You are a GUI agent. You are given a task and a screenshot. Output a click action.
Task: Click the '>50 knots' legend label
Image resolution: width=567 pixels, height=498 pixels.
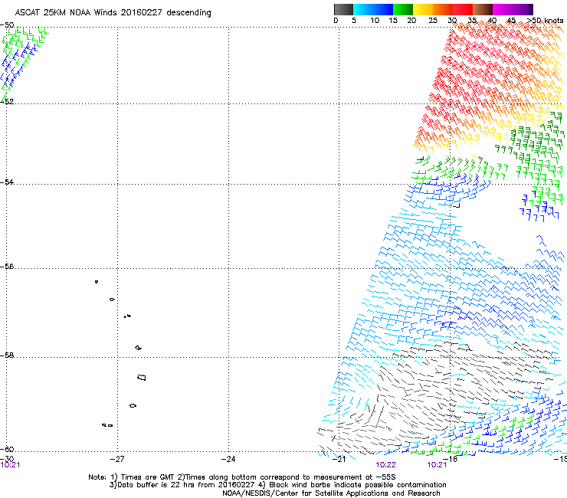546,21
